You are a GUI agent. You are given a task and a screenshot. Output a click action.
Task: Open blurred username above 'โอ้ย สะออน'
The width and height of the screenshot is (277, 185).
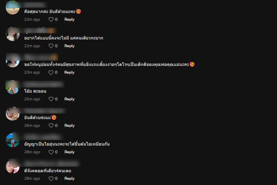pos(44,84)
